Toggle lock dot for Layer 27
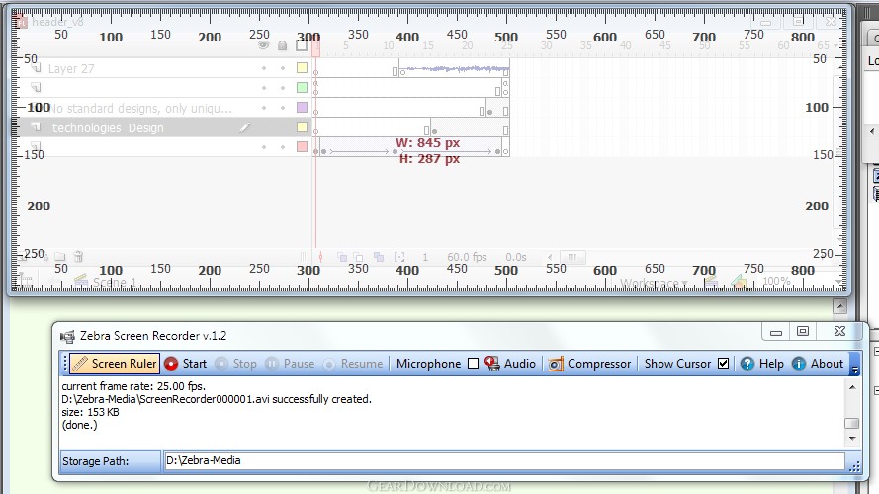 (x=283, y=68)
